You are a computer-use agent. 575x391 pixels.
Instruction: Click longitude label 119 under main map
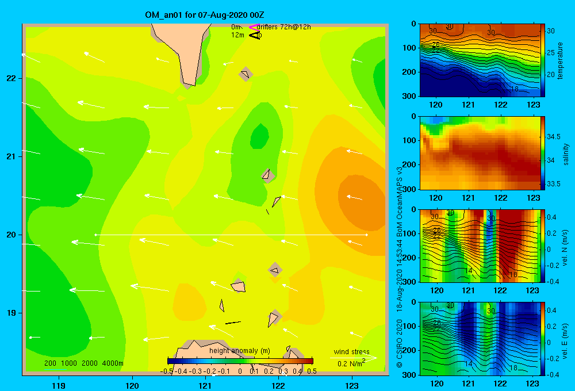pos(59,385)
